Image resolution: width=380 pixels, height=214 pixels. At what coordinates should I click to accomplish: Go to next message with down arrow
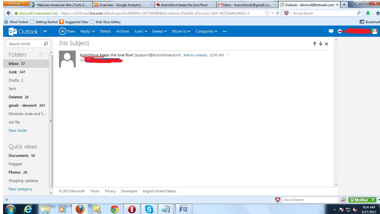pos(320,44)
